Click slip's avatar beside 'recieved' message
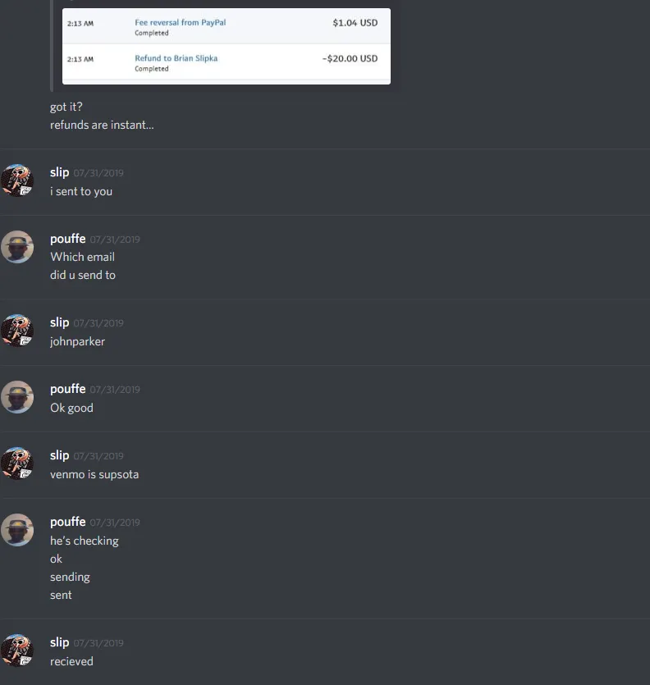Viewport: 650px width, 685px height. coord(17,651)
